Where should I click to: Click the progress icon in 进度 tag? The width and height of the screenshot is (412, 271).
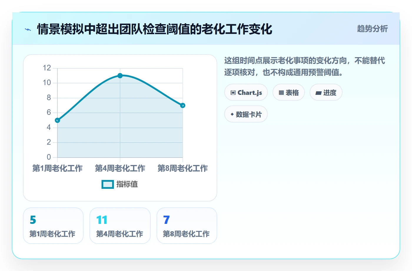click(318, 93)
